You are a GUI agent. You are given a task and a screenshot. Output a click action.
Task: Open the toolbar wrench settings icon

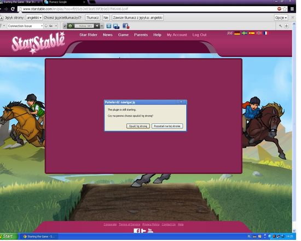point(281,26)
